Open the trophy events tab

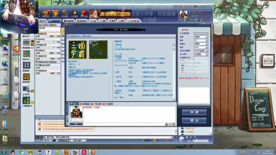[x=112, y=21]
